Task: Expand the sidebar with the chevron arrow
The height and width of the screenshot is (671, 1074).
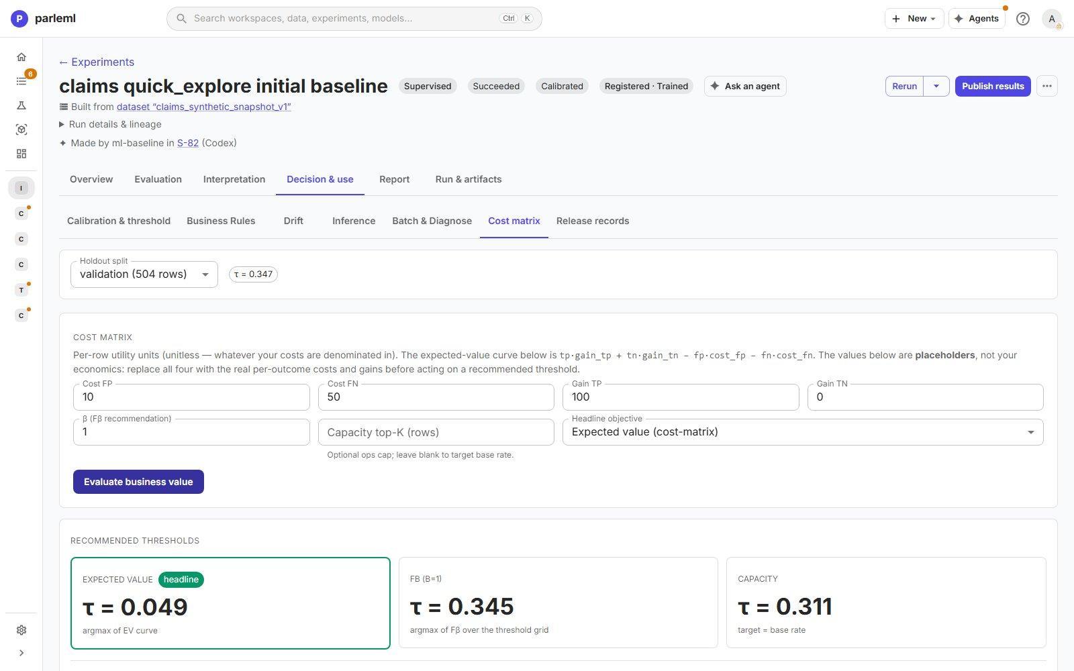Action: pos(21,653)
